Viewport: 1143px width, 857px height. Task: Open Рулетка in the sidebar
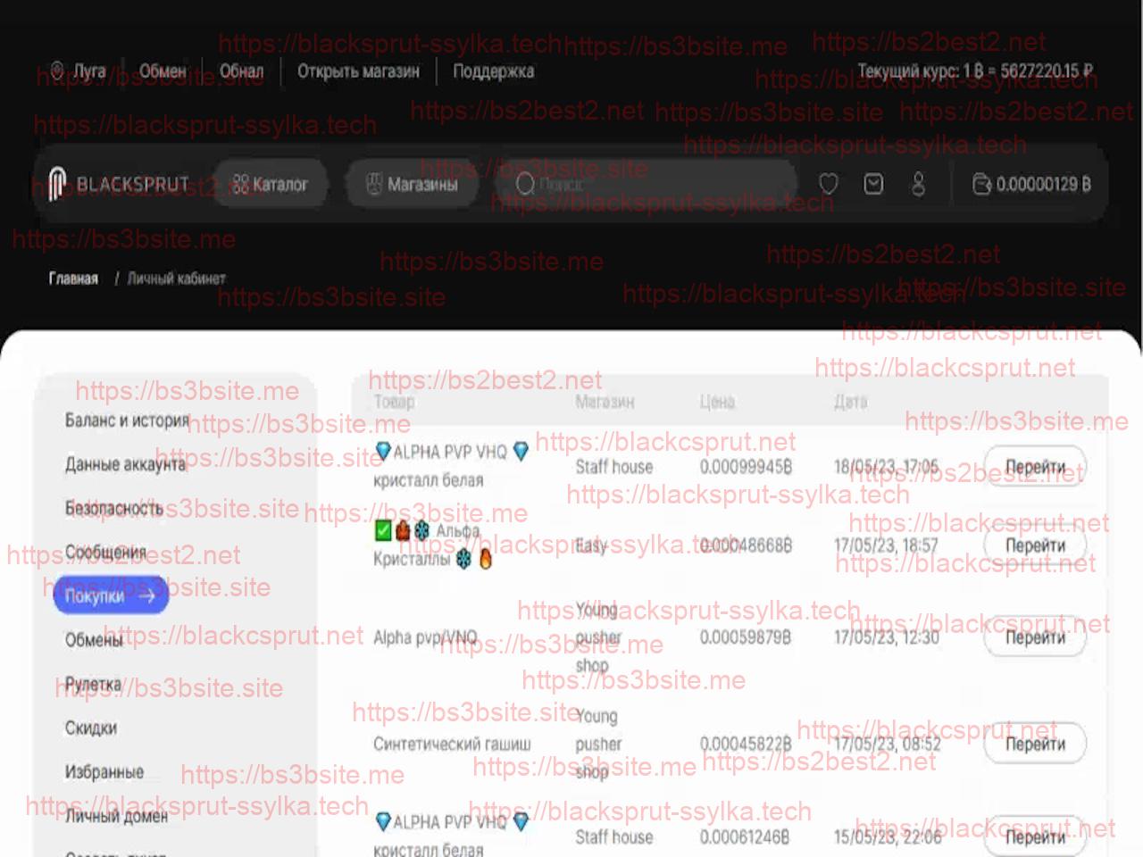[x=93, y=684]
